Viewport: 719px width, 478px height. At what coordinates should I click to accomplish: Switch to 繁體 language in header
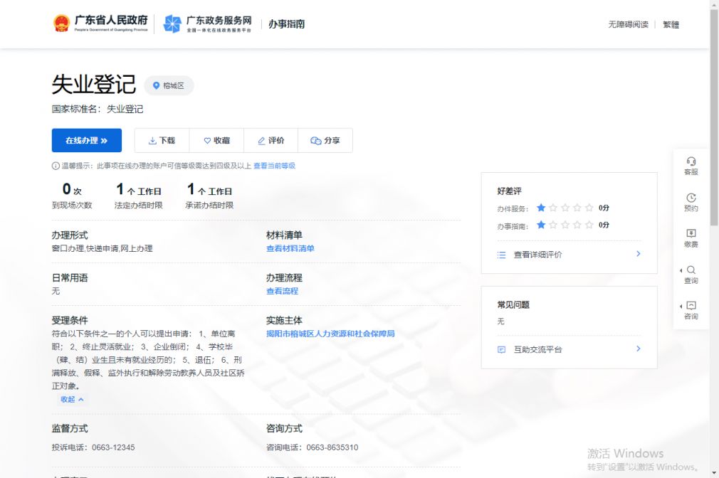[x=671, y=24]
